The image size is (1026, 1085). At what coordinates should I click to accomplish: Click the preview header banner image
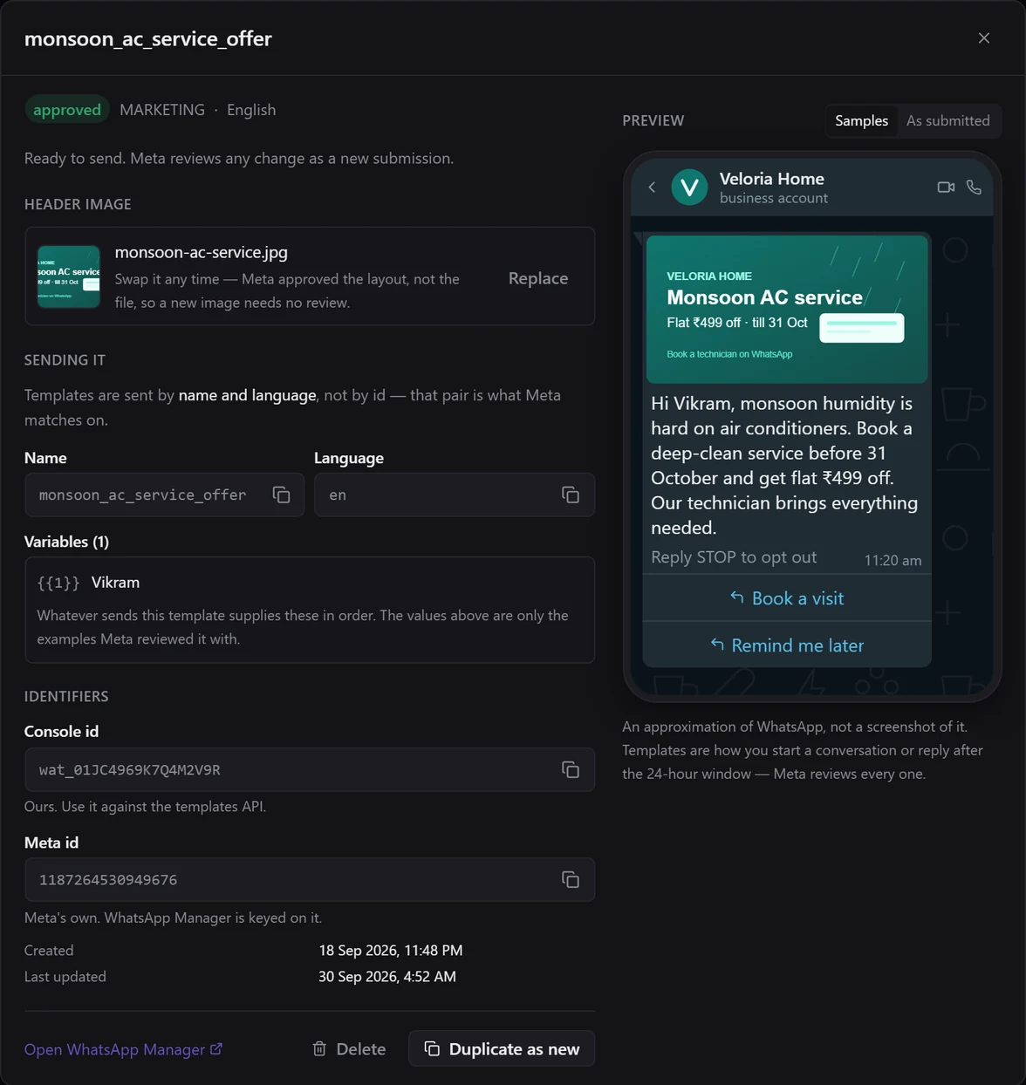[787, 310]
